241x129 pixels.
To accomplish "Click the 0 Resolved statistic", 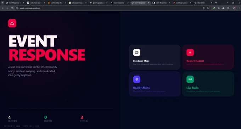I will [48, 118].
